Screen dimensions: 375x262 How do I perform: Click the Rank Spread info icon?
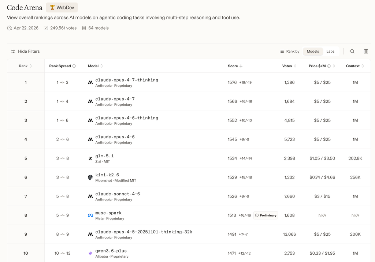tap(74, 66)
